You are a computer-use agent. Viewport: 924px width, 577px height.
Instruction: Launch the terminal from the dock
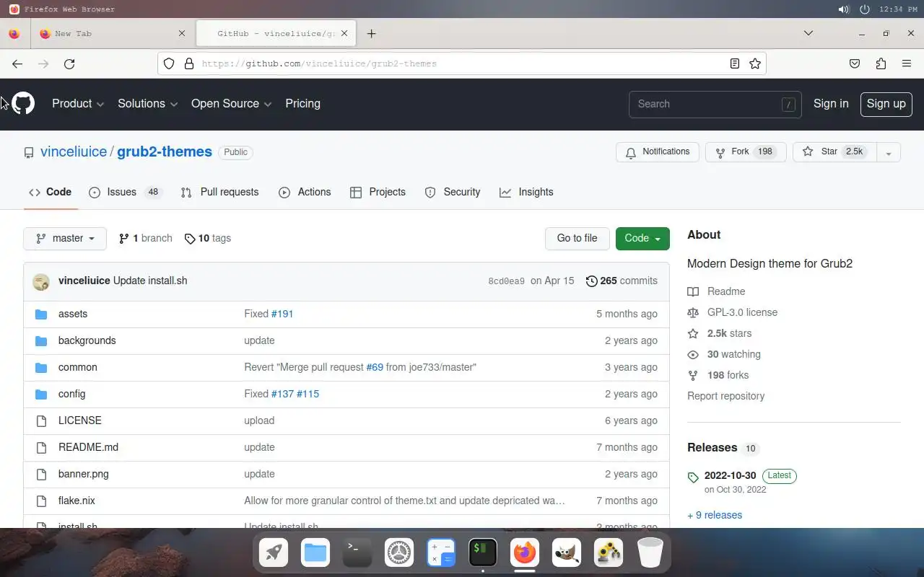click(357, 553)
